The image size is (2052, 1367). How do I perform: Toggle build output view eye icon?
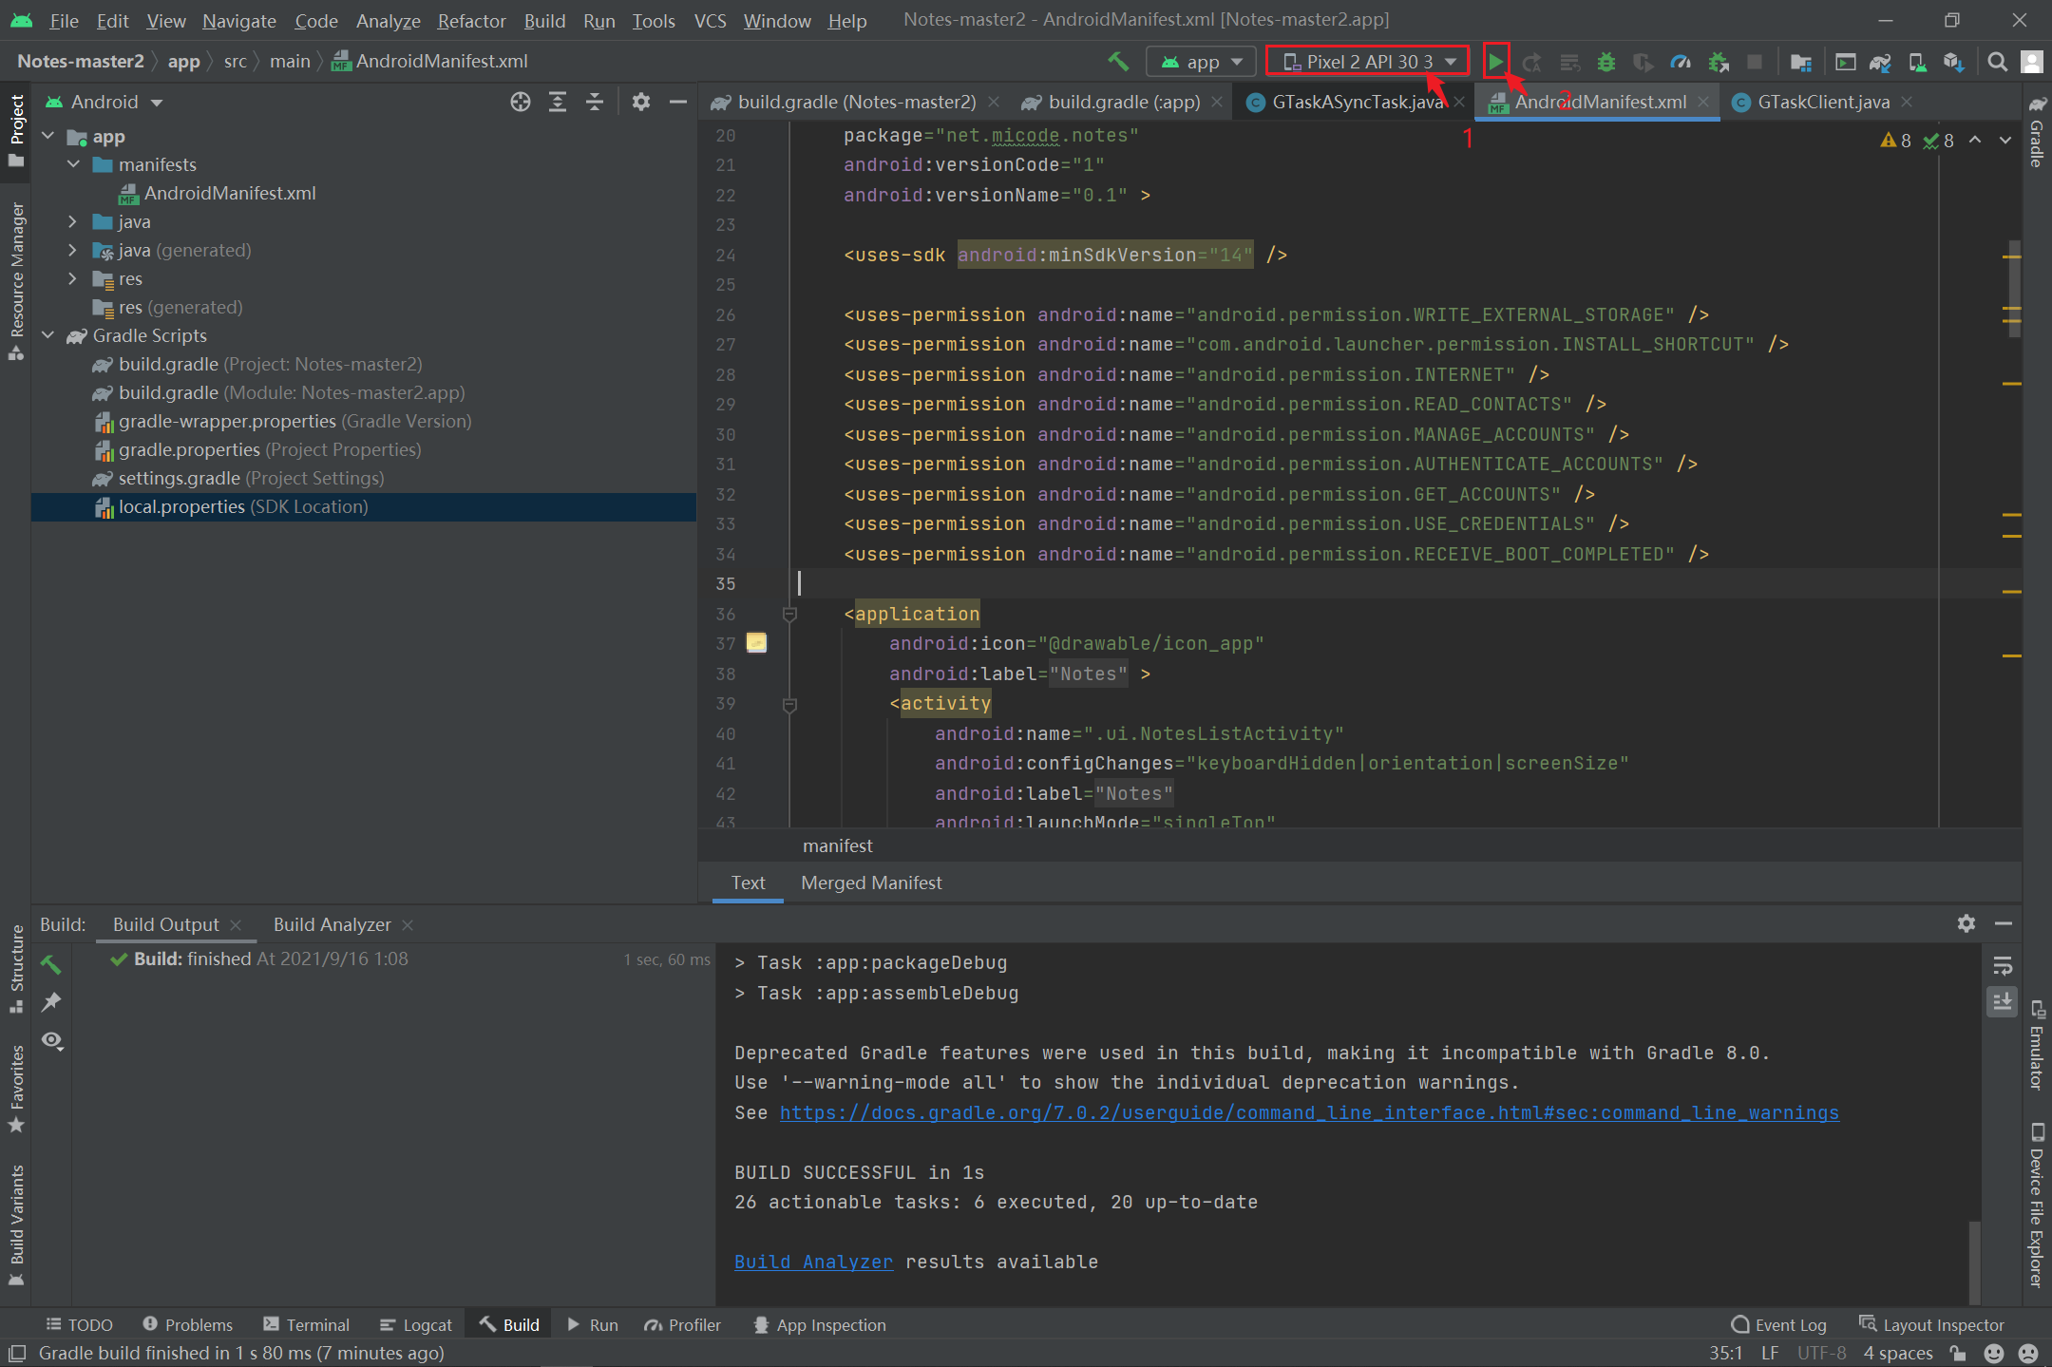[x=51, y=1040]
